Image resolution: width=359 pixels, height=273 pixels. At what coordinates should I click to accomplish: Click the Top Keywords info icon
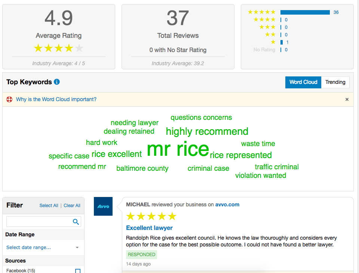pyautogui.click(x=57, y=82)
